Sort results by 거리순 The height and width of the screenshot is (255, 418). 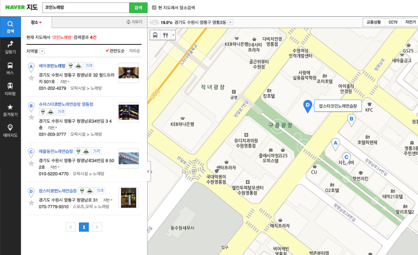click(134, 51)
